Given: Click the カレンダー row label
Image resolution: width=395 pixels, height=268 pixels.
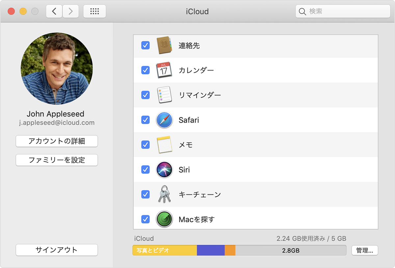Looking at the screenshot, I should tap(196, 70).
